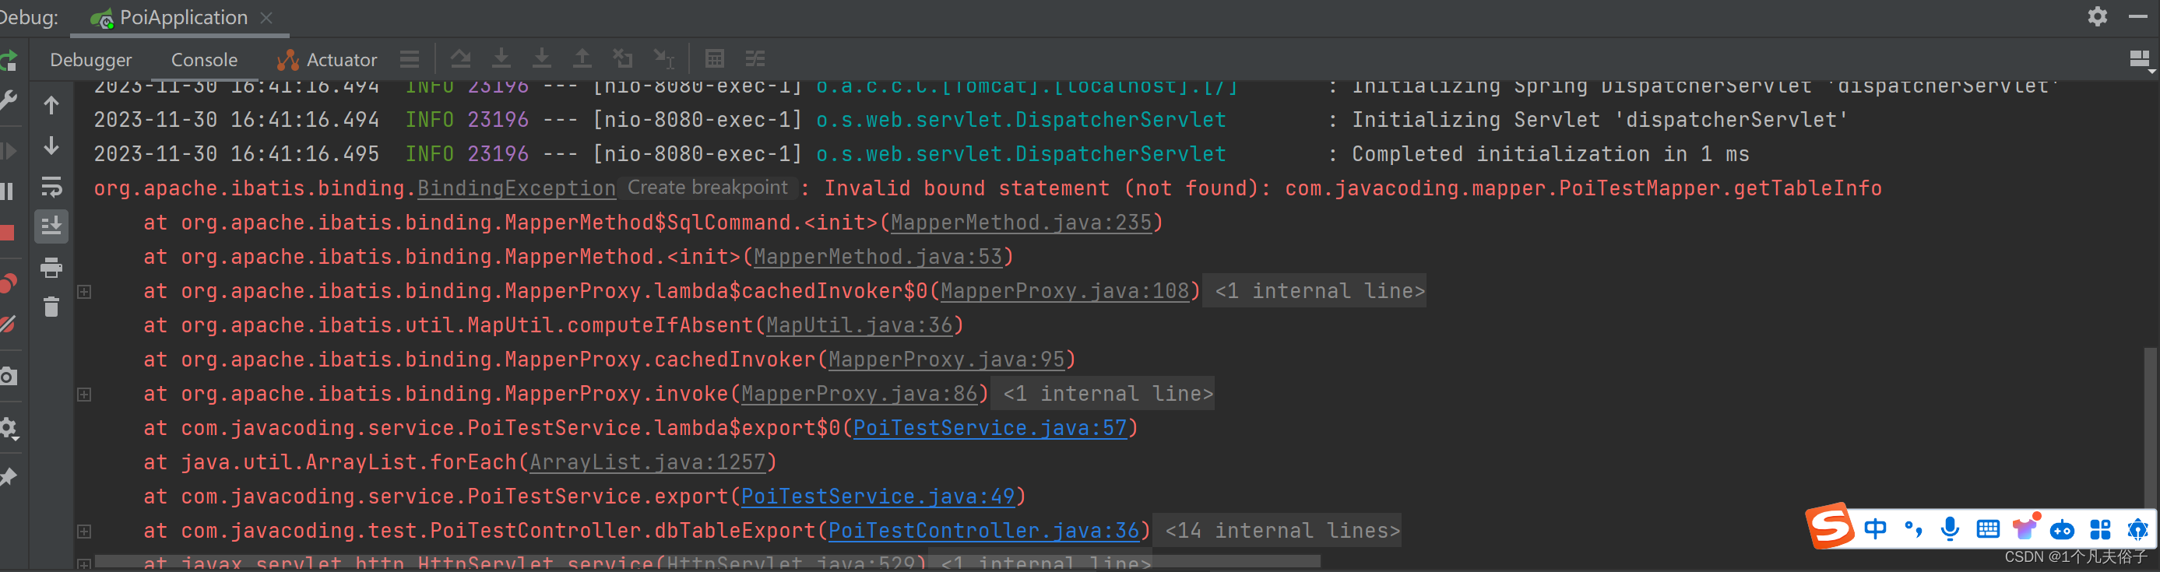Open the Actuator tab
Screen dimensions: 2160x572
click(x=327, y=59)
